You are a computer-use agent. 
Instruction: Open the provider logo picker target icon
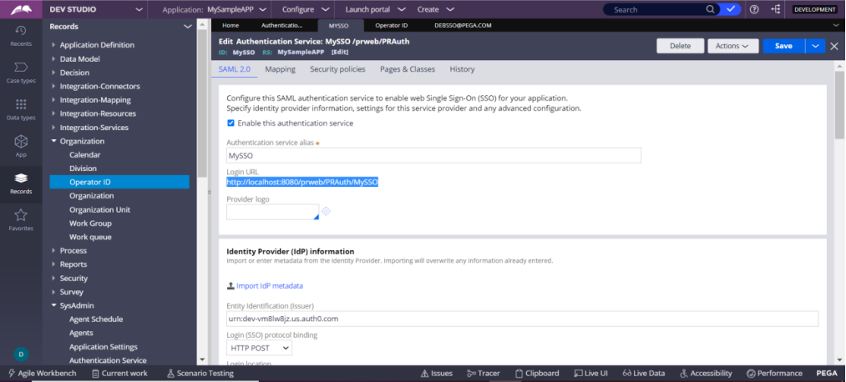326,211
